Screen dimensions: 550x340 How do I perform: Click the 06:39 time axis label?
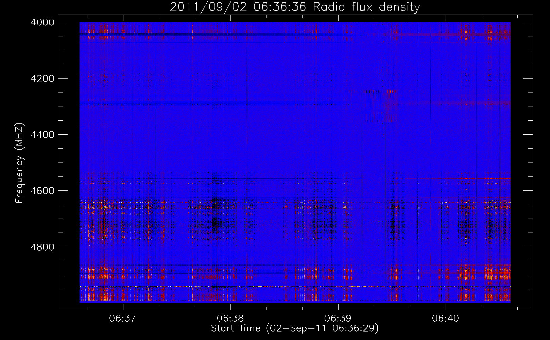pos(338,318)
